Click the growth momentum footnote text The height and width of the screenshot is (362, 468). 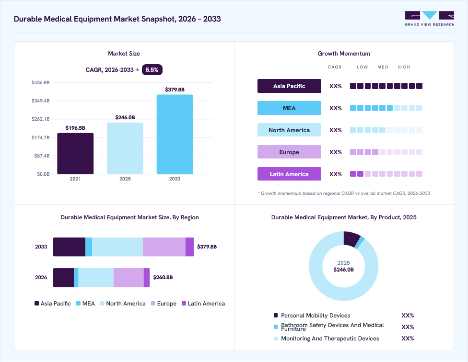click(344, 193)
